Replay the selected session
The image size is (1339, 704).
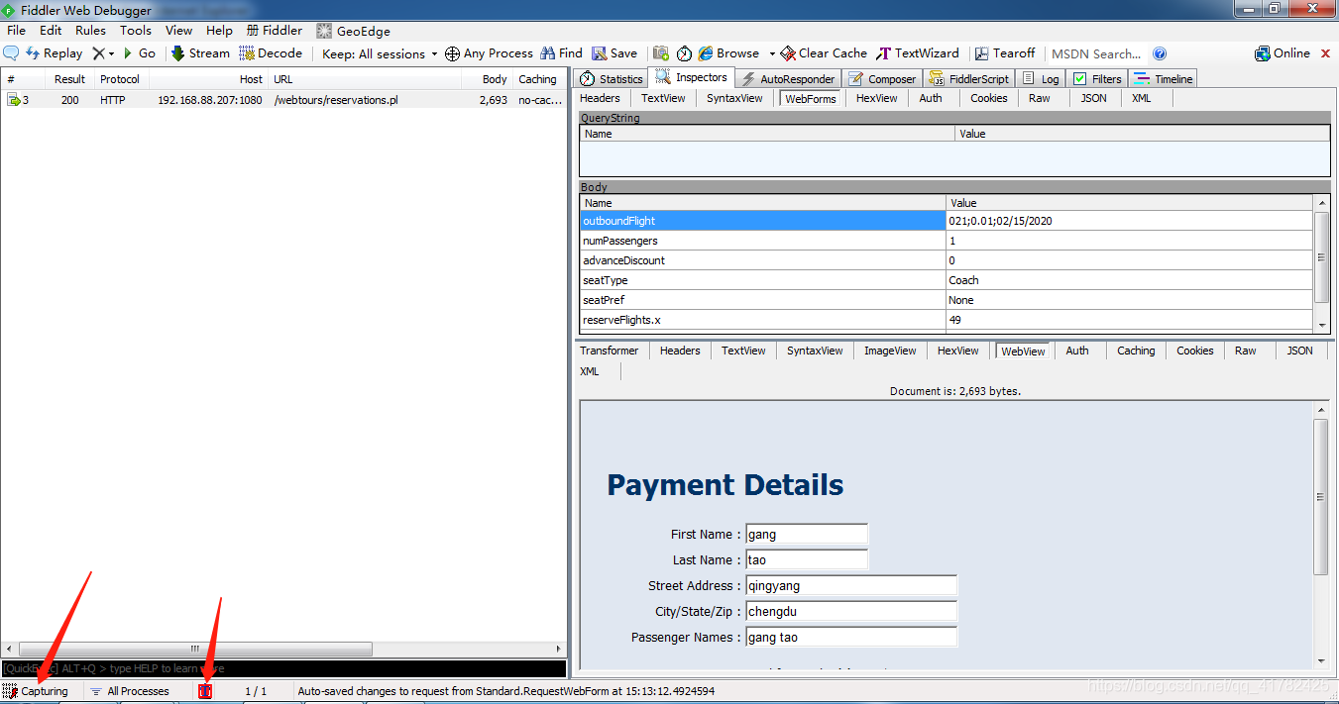point(55,53)
